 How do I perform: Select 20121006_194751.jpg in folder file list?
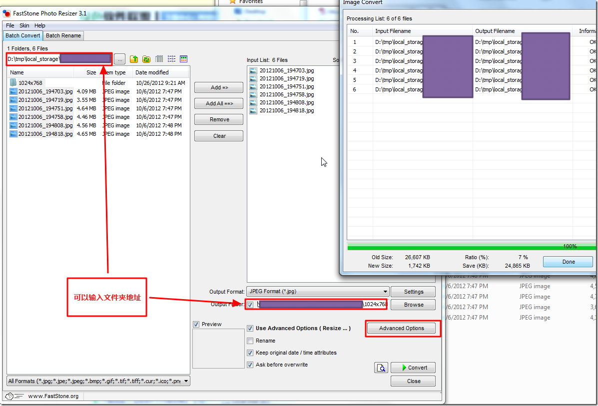(x=41, y=108)
